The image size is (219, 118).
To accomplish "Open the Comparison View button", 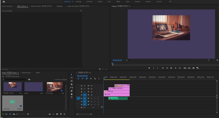I will (198, 68).
